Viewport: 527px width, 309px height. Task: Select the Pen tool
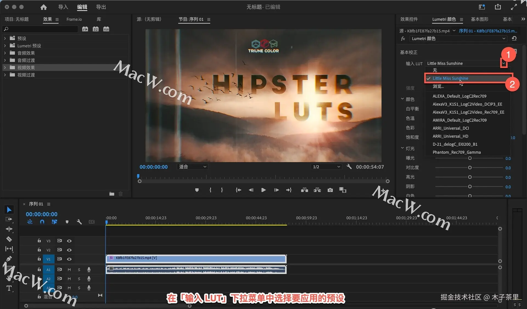point(9,259)
